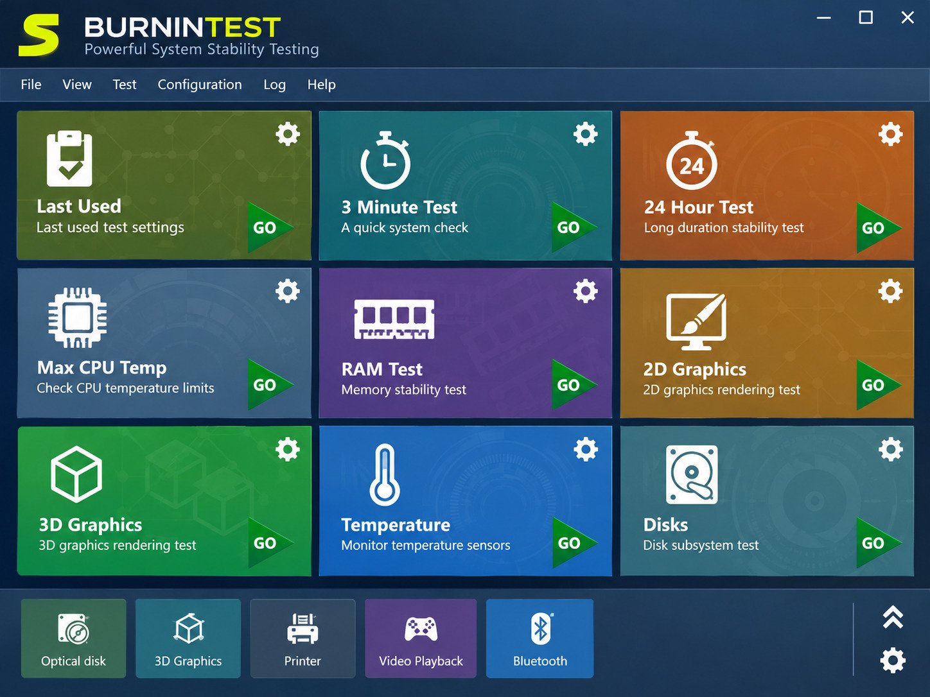Click the 'Last used test settings' text
This screenshot has height=697, width=930.
[110, 227]
